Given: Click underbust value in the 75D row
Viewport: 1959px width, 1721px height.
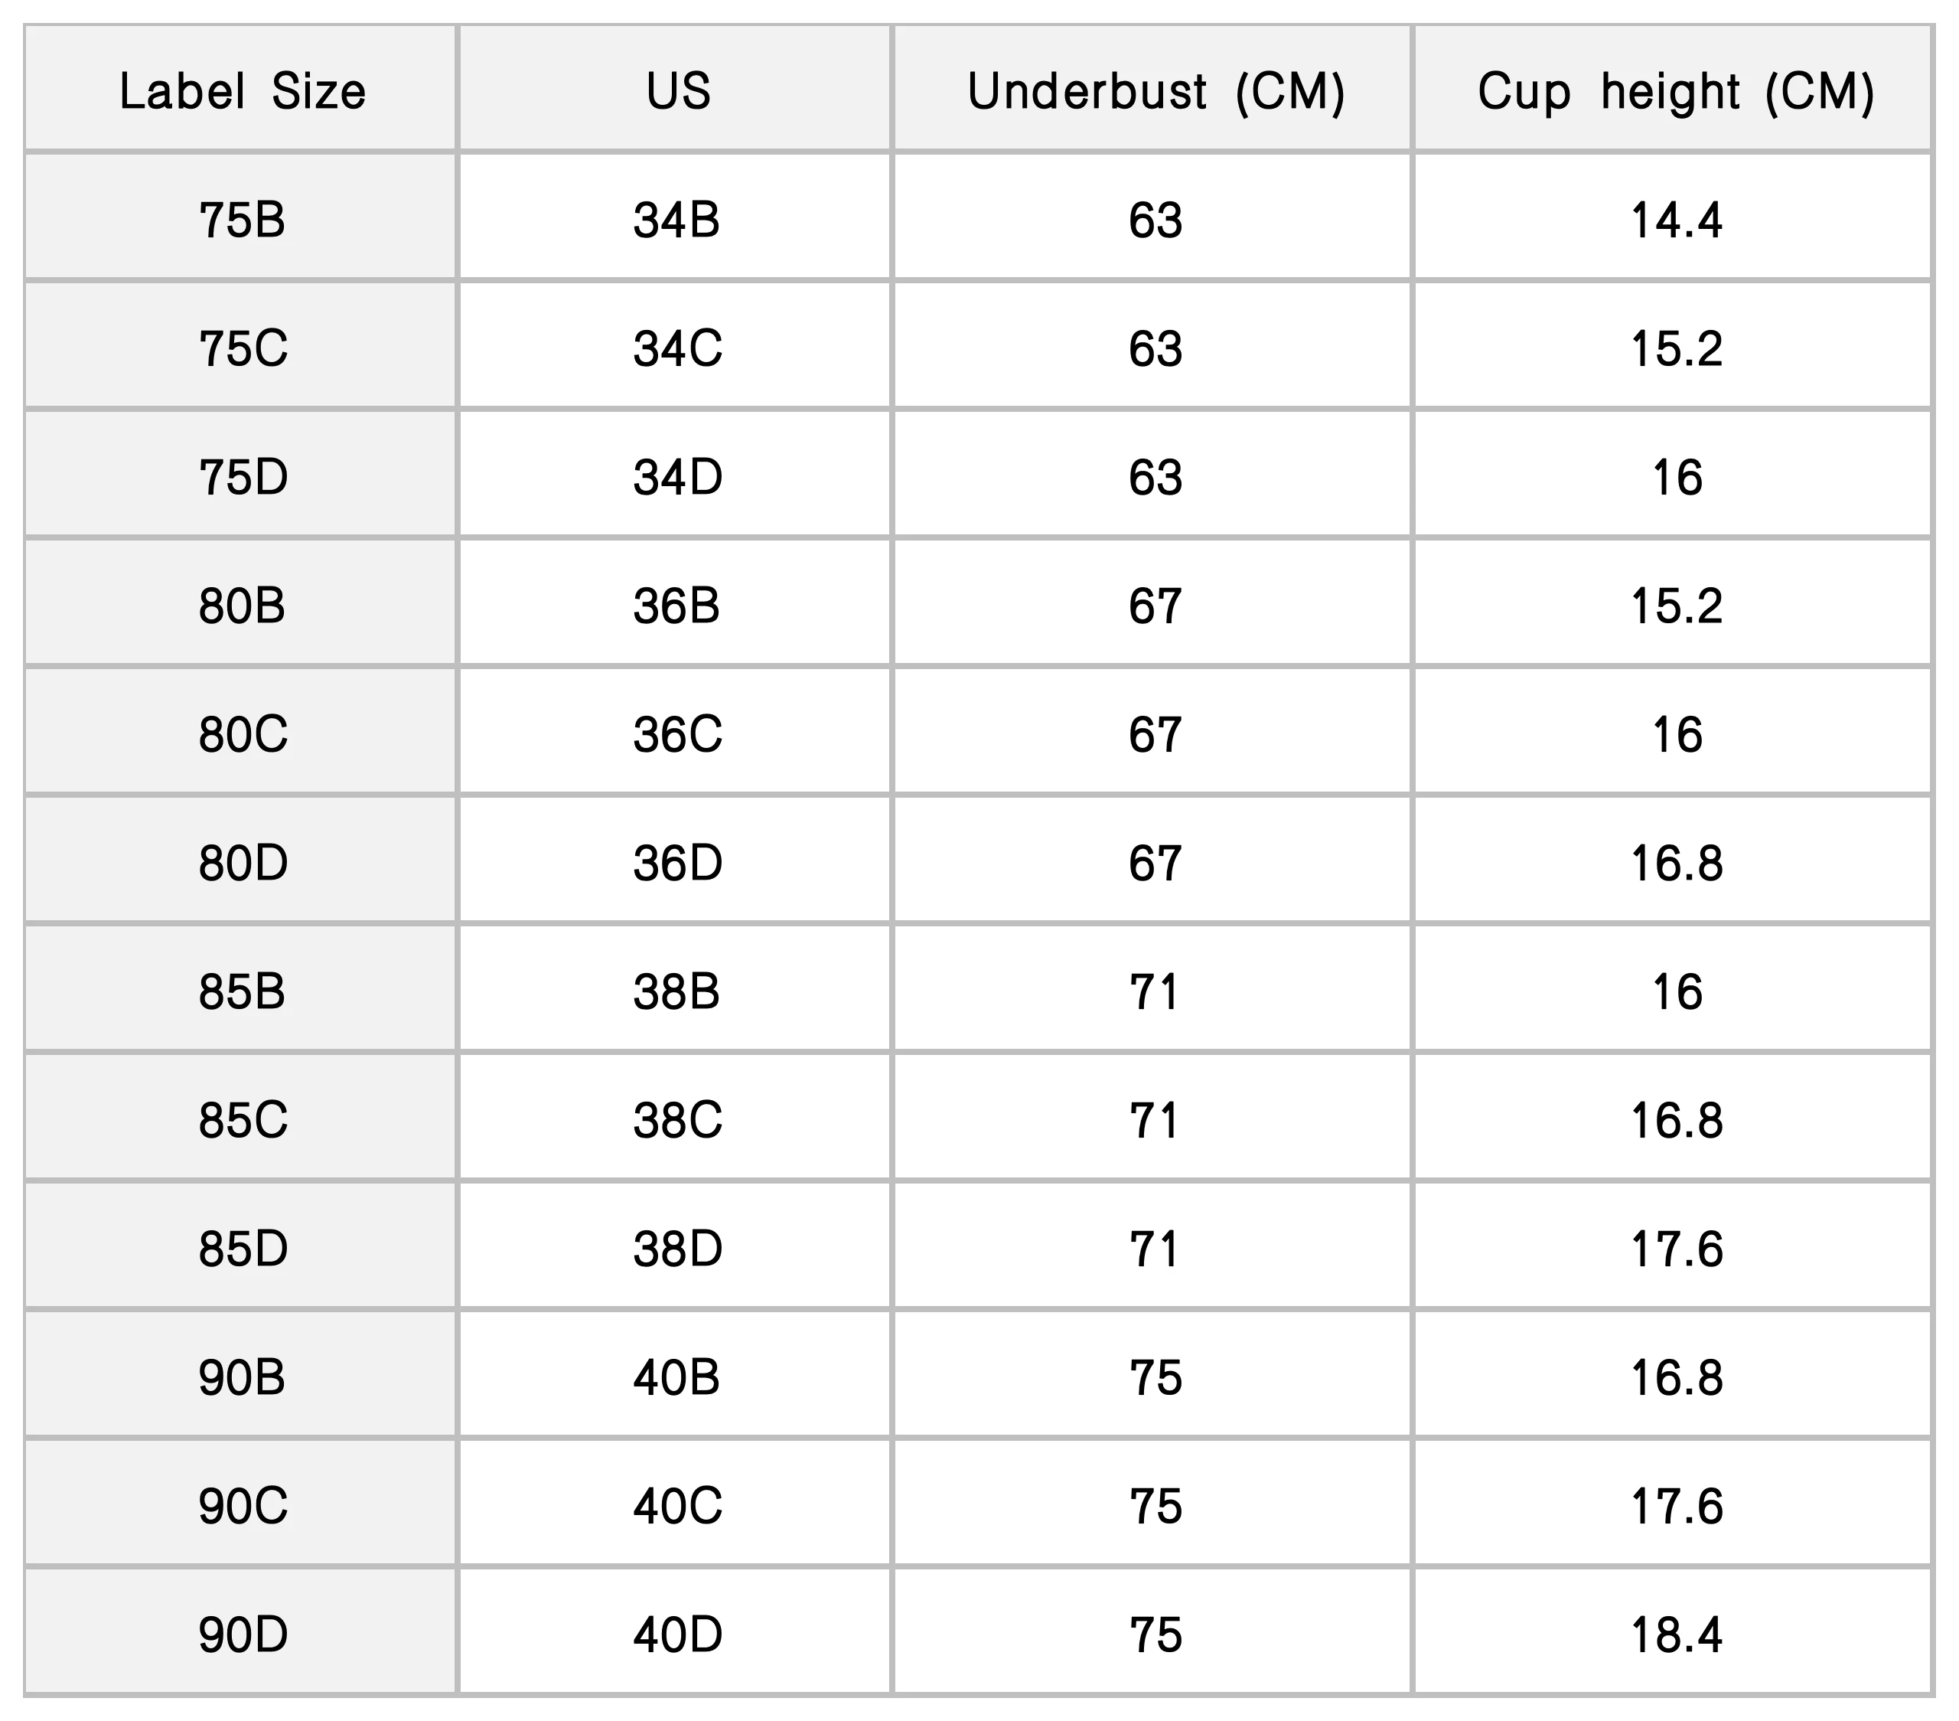Looking at the screenshot, I should pos(1155,478).
